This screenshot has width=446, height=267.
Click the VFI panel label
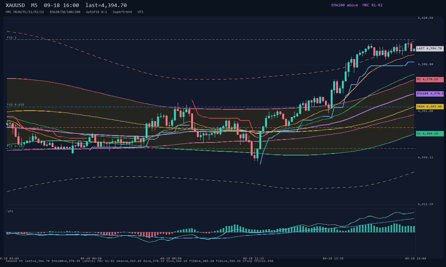[11, 211]
